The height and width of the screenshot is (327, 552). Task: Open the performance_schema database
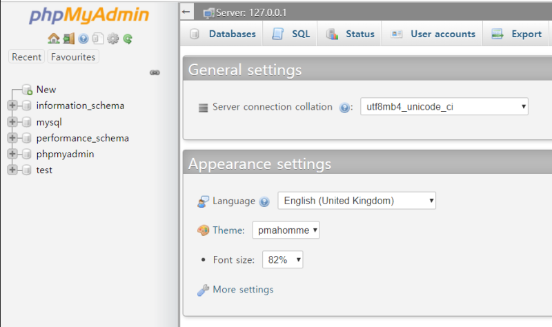[x=82, y=138]
